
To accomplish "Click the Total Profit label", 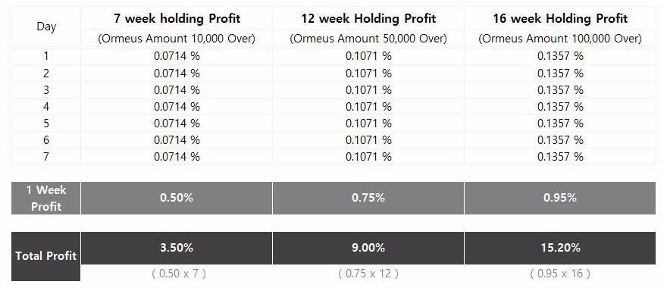I will (46, 256).
